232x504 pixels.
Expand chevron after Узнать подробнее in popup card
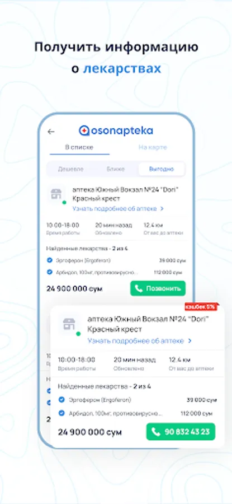point(190,340)
